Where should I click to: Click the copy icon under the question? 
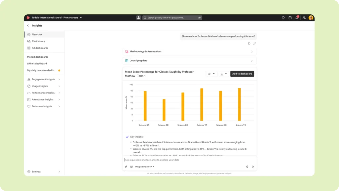click(x=249, y=43)
